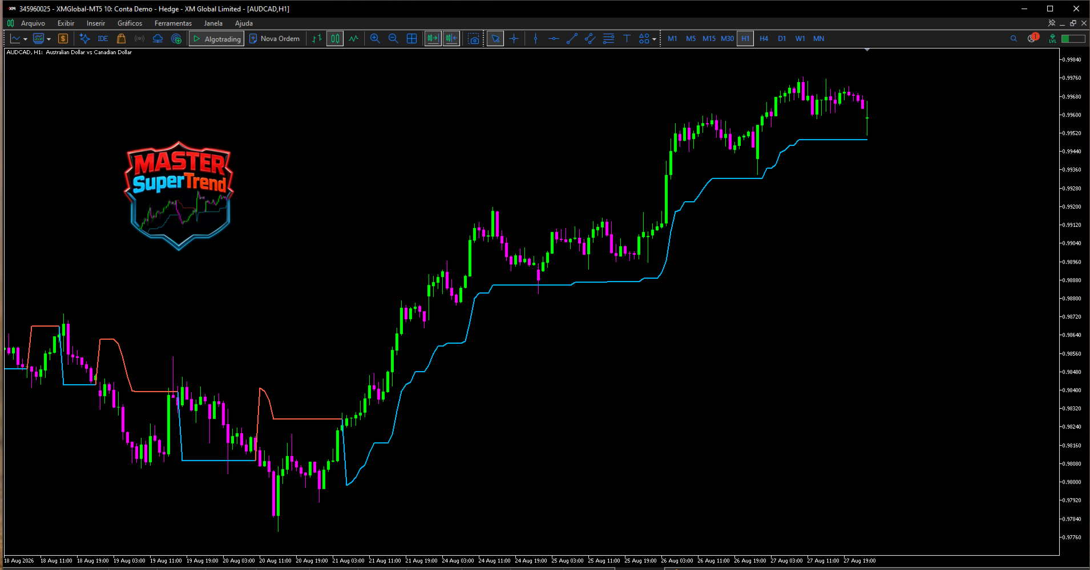
Task: Switch to M30 timeframe
Action: pyautogui.click(x=727, y=39)
